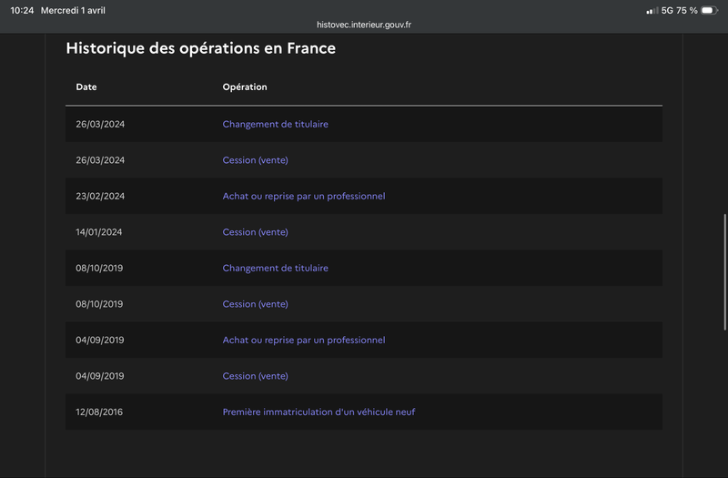The image size is (728, 478).
Task: Open Première immatriculation d'un véhicule neuf
Action: (x=318, y=412)
